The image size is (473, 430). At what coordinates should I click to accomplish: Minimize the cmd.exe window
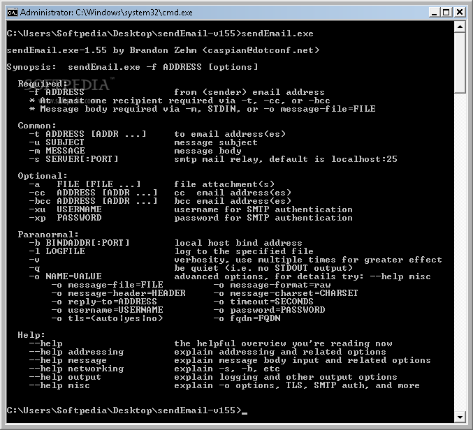coord(435,13)
